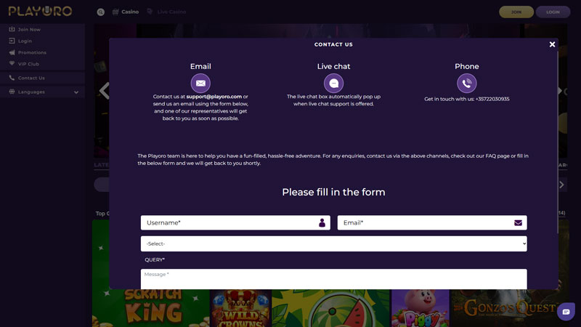Click the envelope icon in Email field
Image resolution: width=581 pixels, height=327 pixels.
(518, 223)
